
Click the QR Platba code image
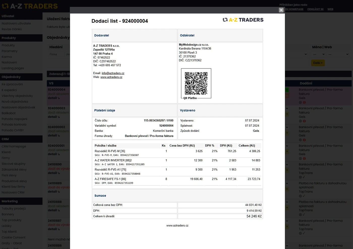[196, 83]
